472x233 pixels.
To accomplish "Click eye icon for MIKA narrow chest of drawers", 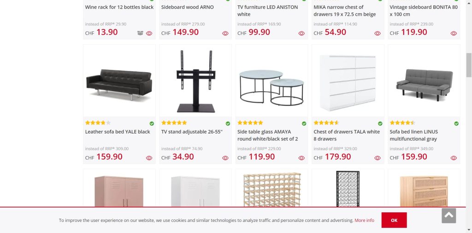I will click(378, 33).
